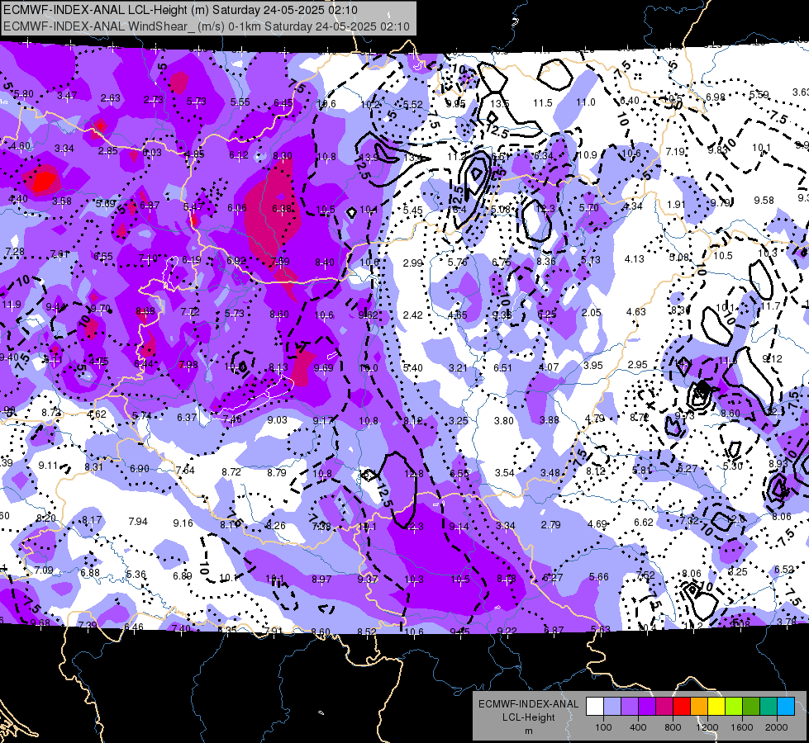Image resolution: width=809 pixels, height=743 pixels.
Task: Click the map value 6.90
Action: (140, 469)
